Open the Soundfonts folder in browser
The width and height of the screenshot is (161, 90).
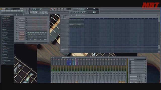coord(6,57)
